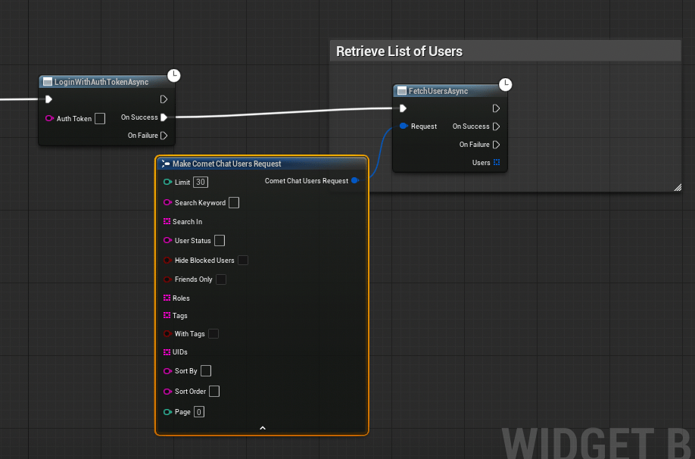Screen dimensions: 695x459
Task: Click the Page integer pin
Action: point(167,412)
